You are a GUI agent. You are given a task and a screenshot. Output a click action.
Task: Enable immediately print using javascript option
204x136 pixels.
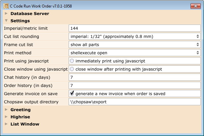tap(72, 61)
